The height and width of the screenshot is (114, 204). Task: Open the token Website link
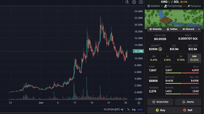(x=156, y=29)
